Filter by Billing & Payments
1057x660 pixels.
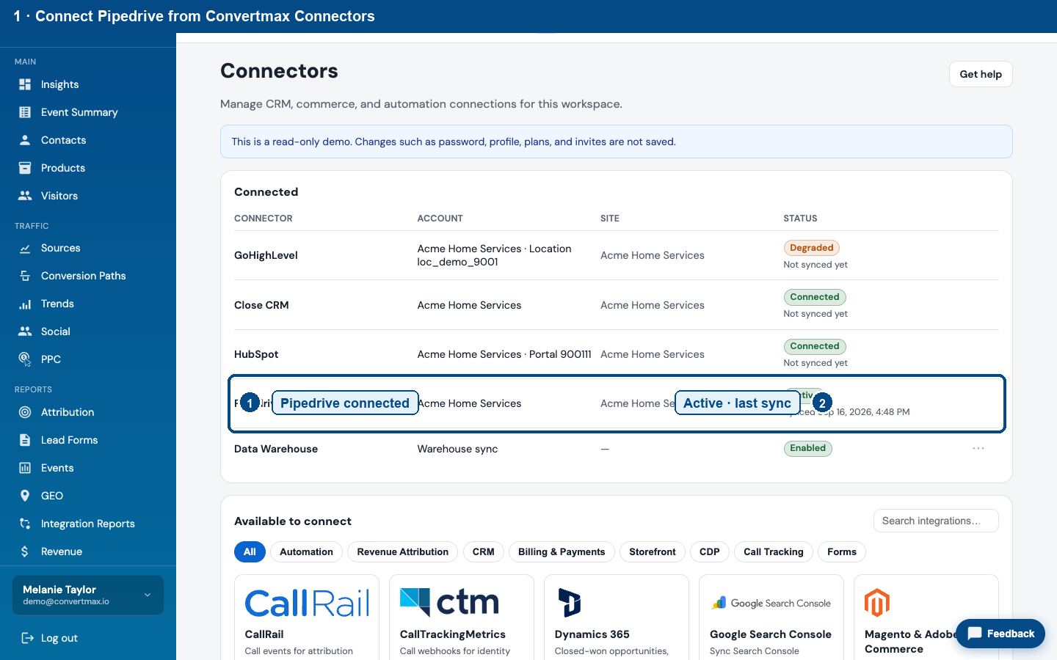tap(562, 552)
